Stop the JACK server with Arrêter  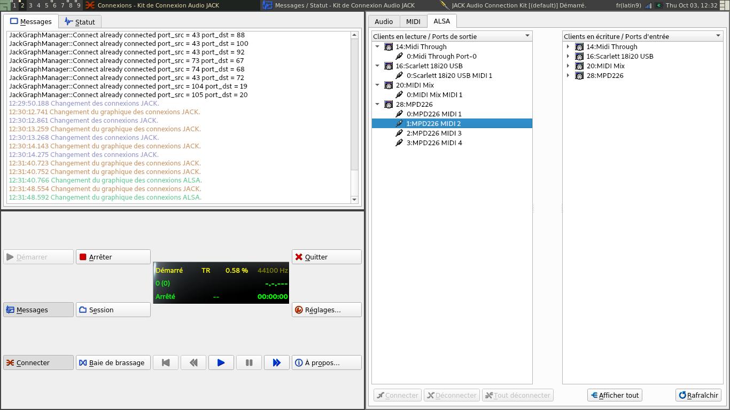tap(113, 257)
